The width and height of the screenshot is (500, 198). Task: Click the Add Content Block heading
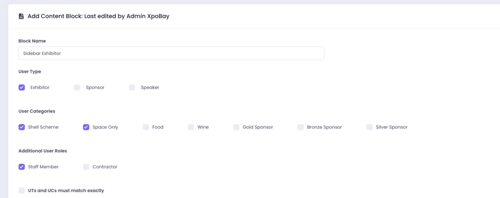click(98, 16)
